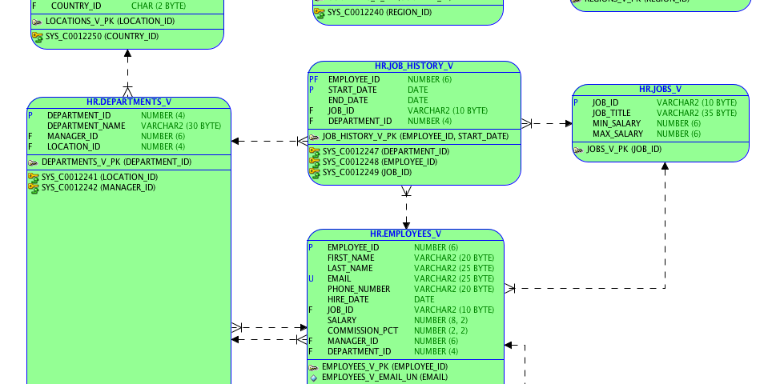Click JOB_TITLE column in HR.JOBS_V

(x=611, y=114)
